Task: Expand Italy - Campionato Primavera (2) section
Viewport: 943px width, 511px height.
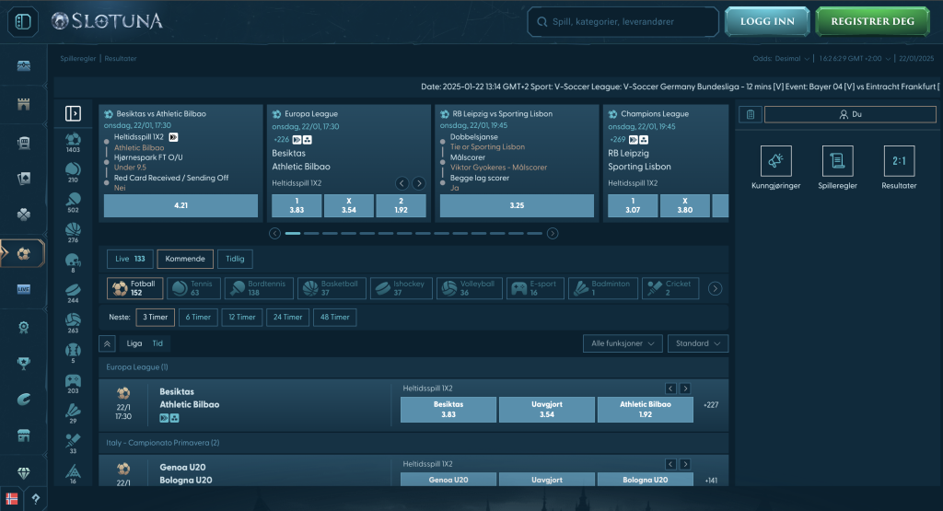Action: (413, 443)
